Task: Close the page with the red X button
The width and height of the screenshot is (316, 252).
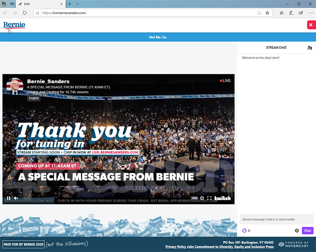Action: click(311, 25)
